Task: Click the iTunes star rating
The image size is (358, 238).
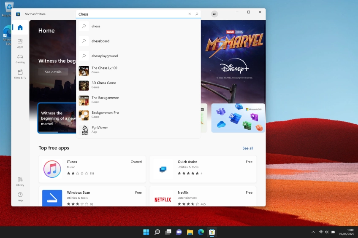Action: pos(77,173)
